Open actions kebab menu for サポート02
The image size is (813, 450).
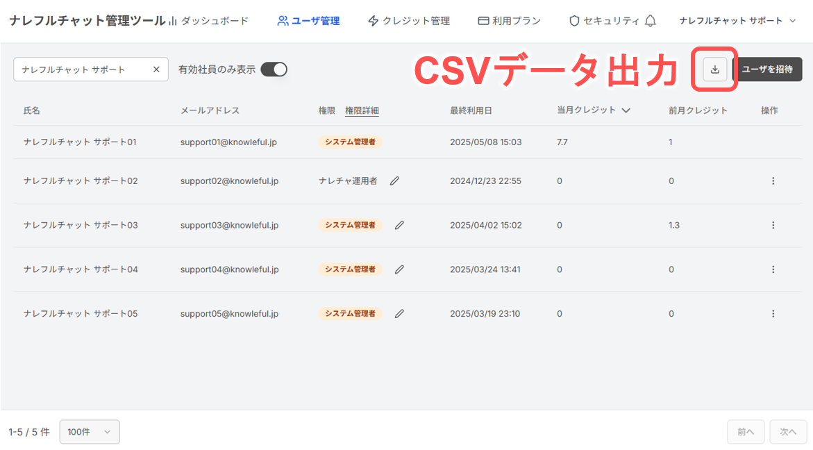click(x=773, y=181)
